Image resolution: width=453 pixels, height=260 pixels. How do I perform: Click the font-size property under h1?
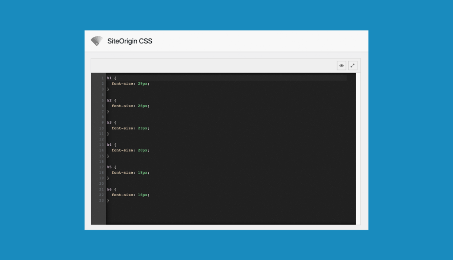pyautogui.click(x=123, y=84)
